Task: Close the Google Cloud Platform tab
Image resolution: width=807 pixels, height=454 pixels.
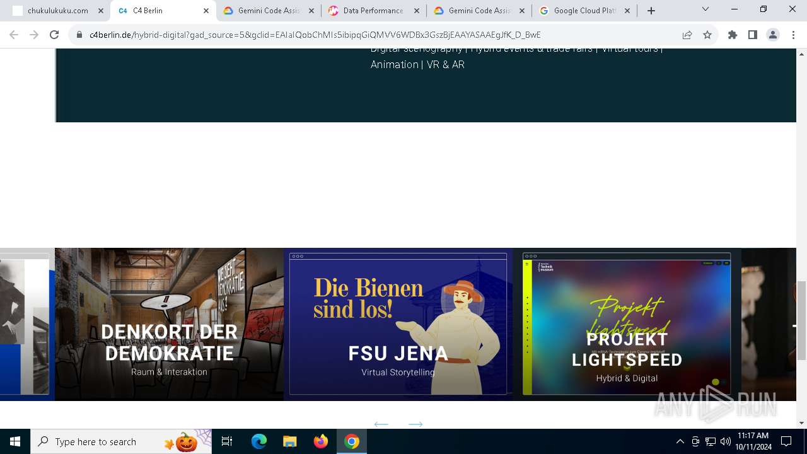Action: coord(627,11)
